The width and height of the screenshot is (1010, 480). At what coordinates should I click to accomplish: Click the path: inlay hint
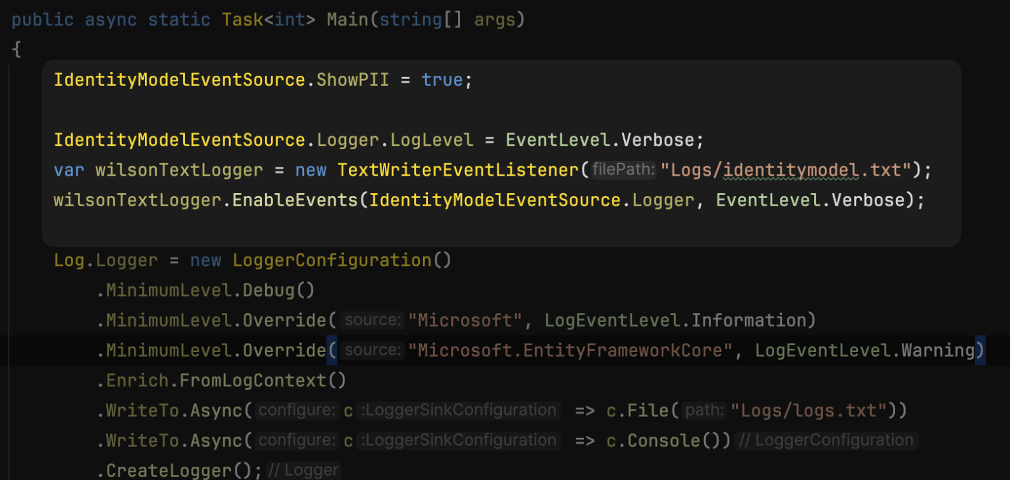tap(704, 411)
